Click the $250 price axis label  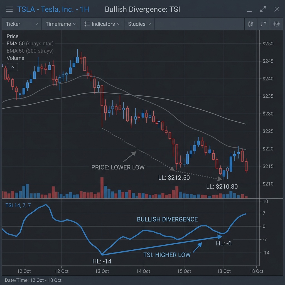(268, 44)
